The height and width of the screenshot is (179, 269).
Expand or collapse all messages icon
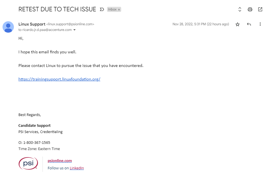click(240, 9)
